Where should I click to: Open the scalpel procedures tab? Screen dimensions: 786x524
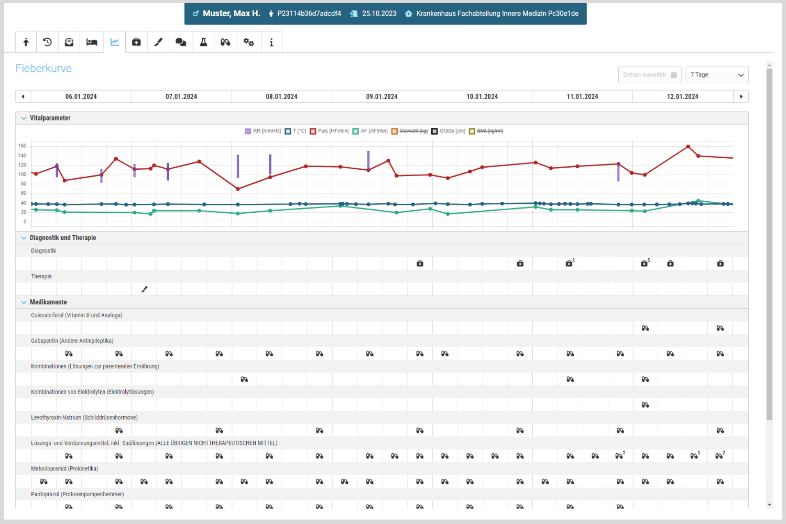click(158, 42)
